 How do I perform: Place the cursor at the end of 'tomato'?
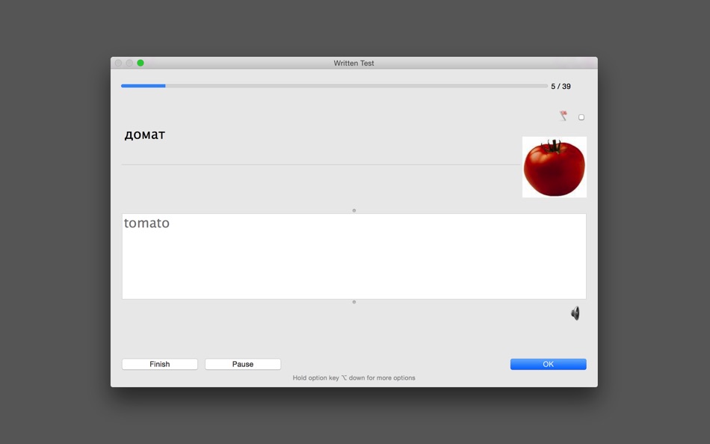[170, 222]
